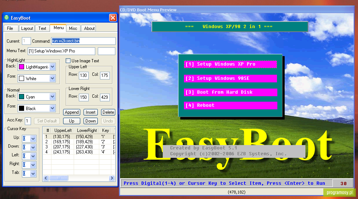Click the horizontal scrollbar thumb
Image resolution: width=358 pixels, height=199 pixels.
(59, 178)
